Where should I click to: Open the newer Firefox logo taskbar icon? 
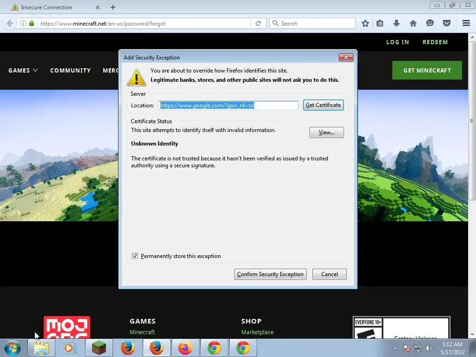(x=185, y=348)
